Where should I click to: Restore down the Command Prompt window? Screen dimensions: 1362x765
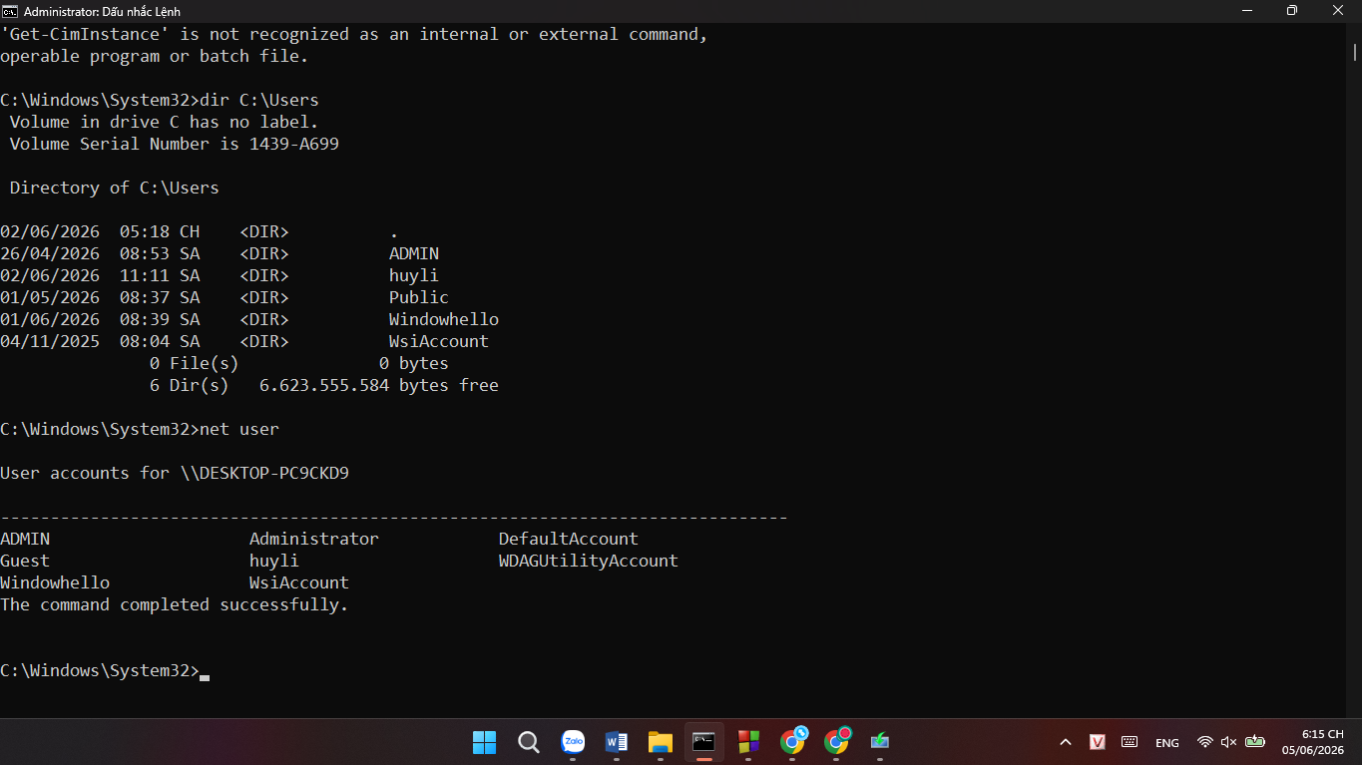1292,11
